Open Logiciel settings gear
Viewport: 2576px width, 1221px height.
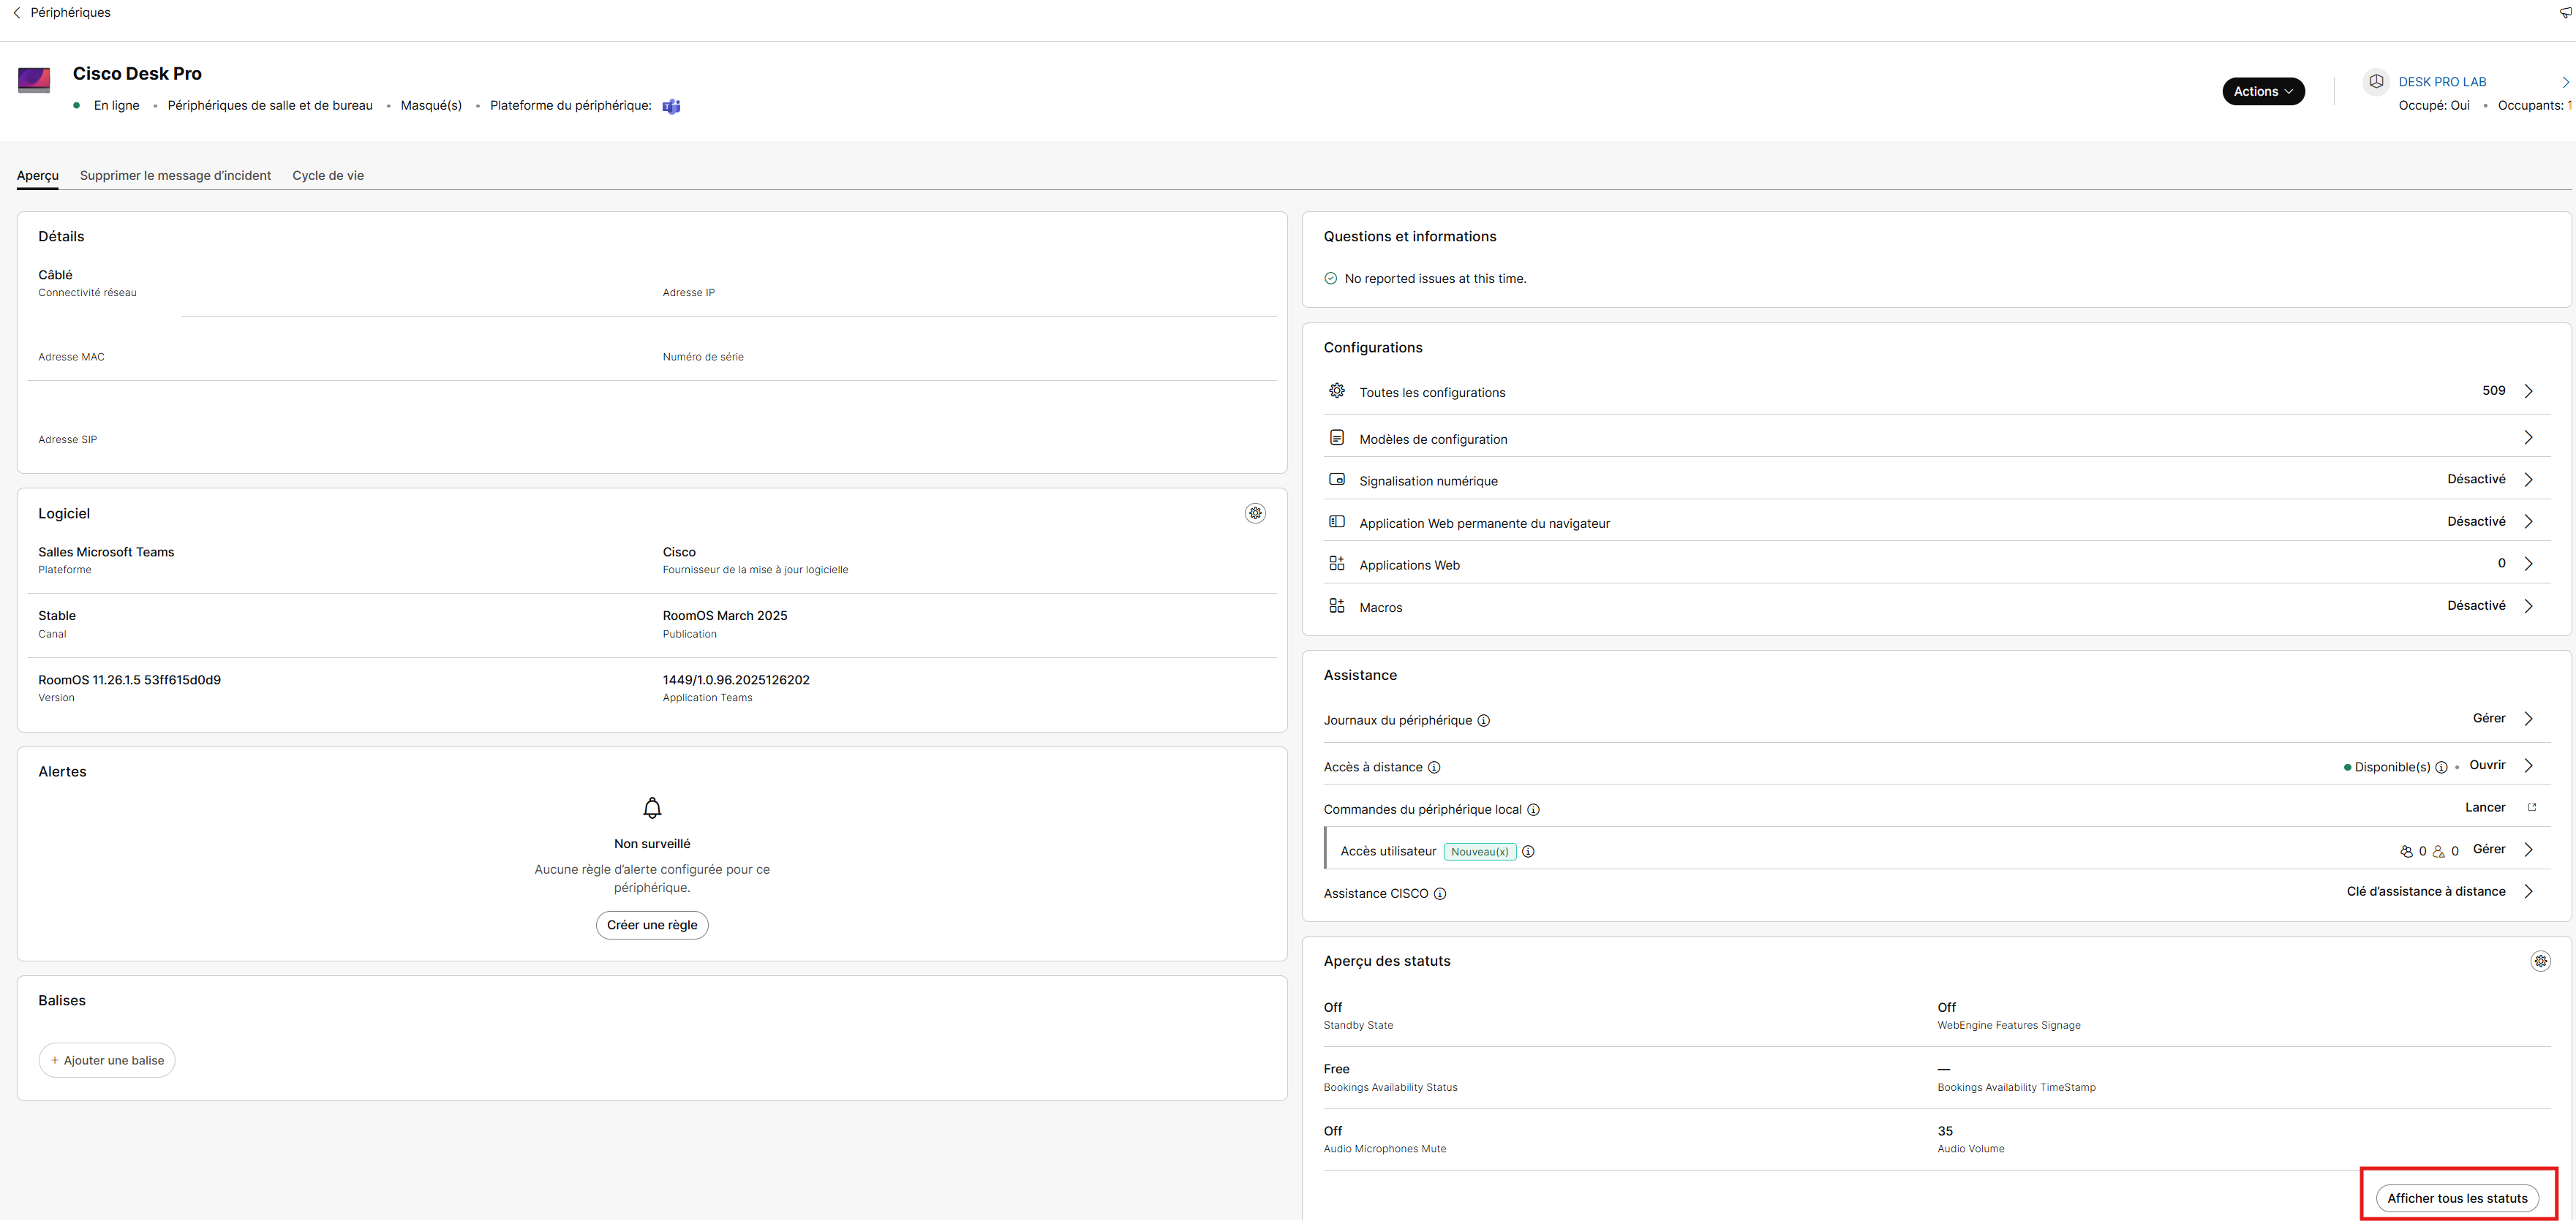coord(1255,513)
